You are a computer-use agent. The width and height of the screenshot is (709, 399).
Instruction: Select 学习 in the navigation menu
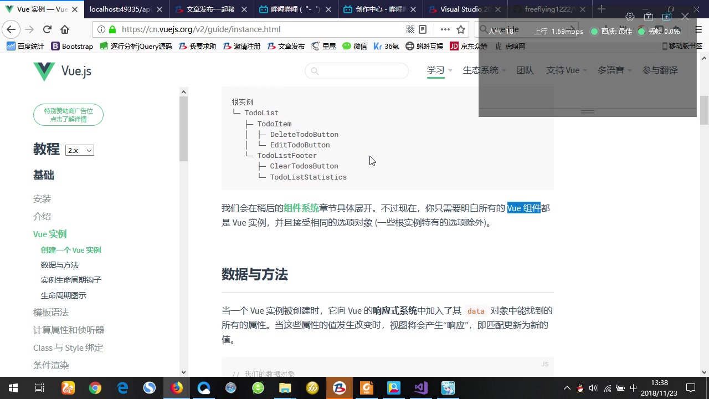(435, 70)
